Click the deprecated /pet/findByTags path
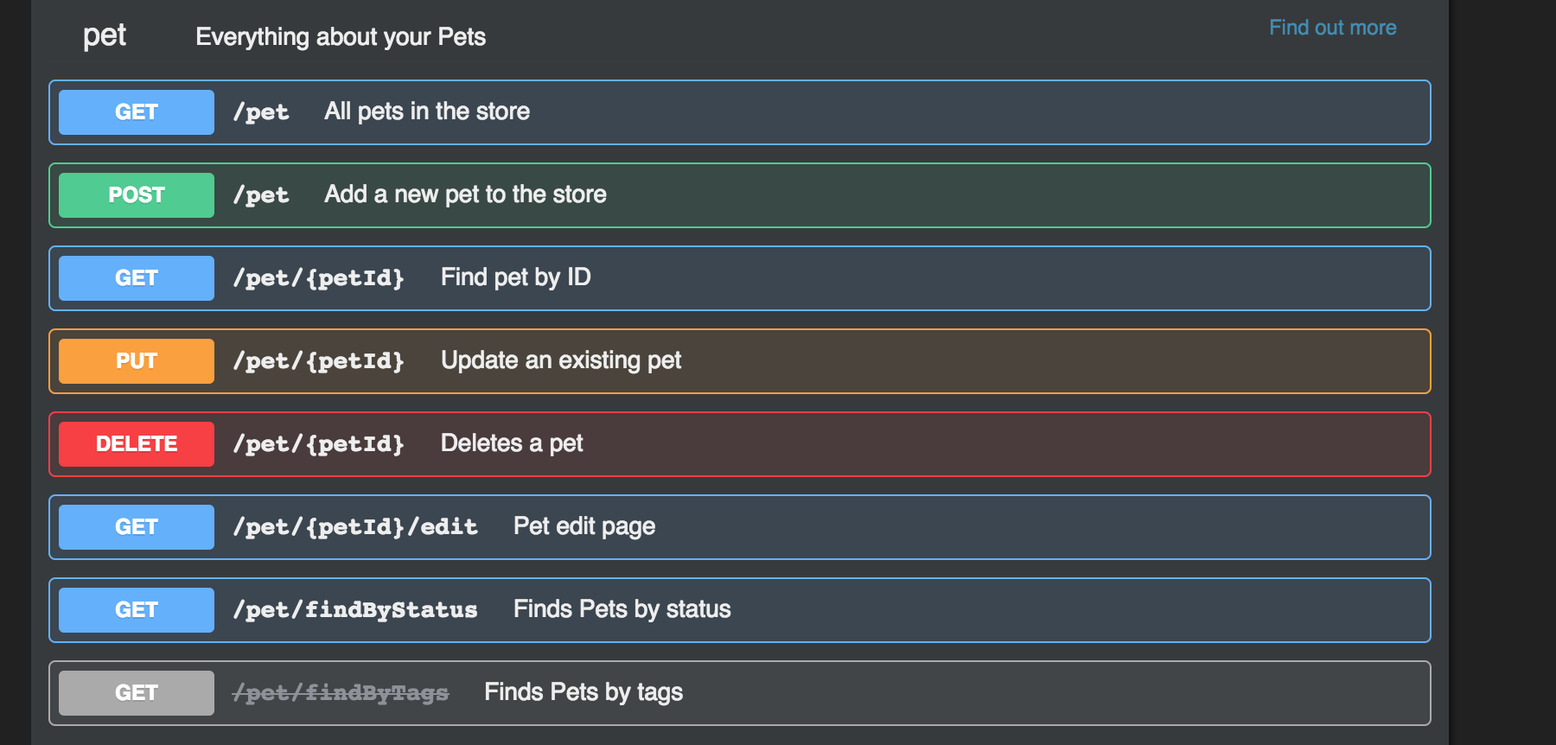1556x745 pixels. pos(341,693)
